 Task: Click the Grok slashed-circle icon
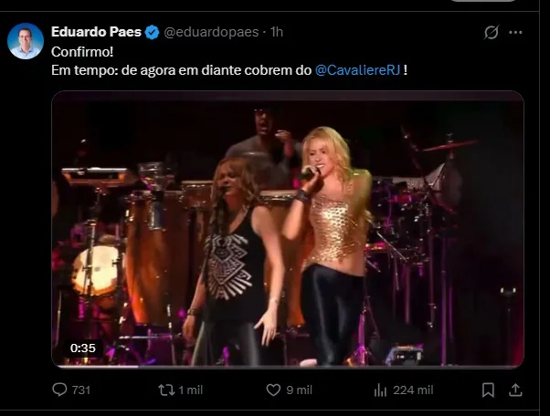[x=492, y=32]
